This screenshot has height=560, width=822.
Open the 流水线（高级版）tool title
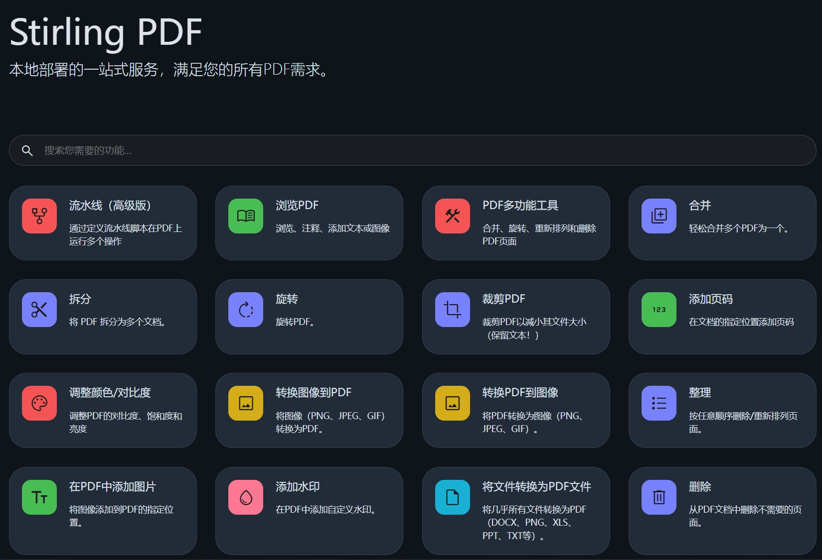pos(110,206)
